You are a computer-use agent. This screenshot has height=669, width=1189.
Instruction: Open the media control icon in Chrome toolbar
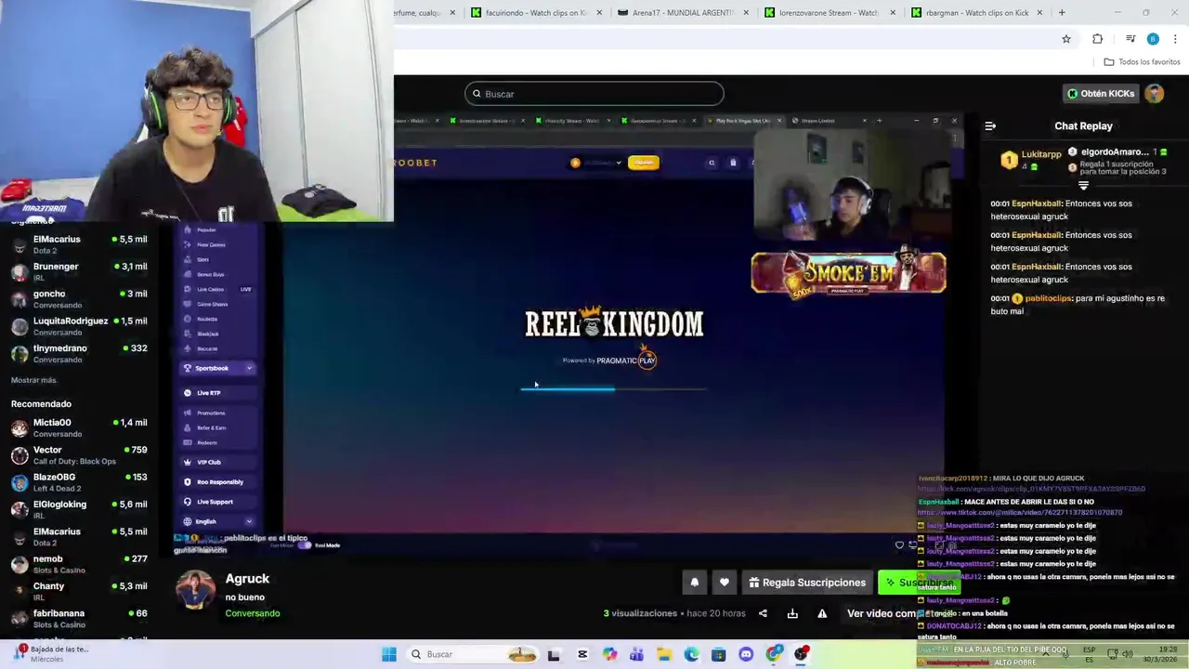pos(1130,39)
